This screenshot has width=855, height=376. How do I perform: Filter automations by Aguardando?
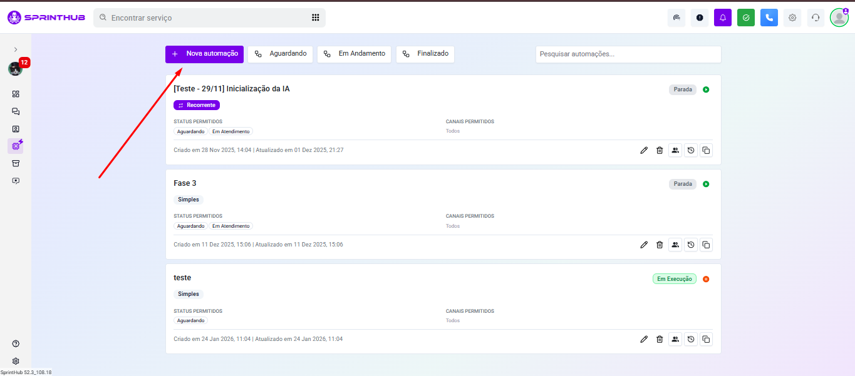point(281,54)
